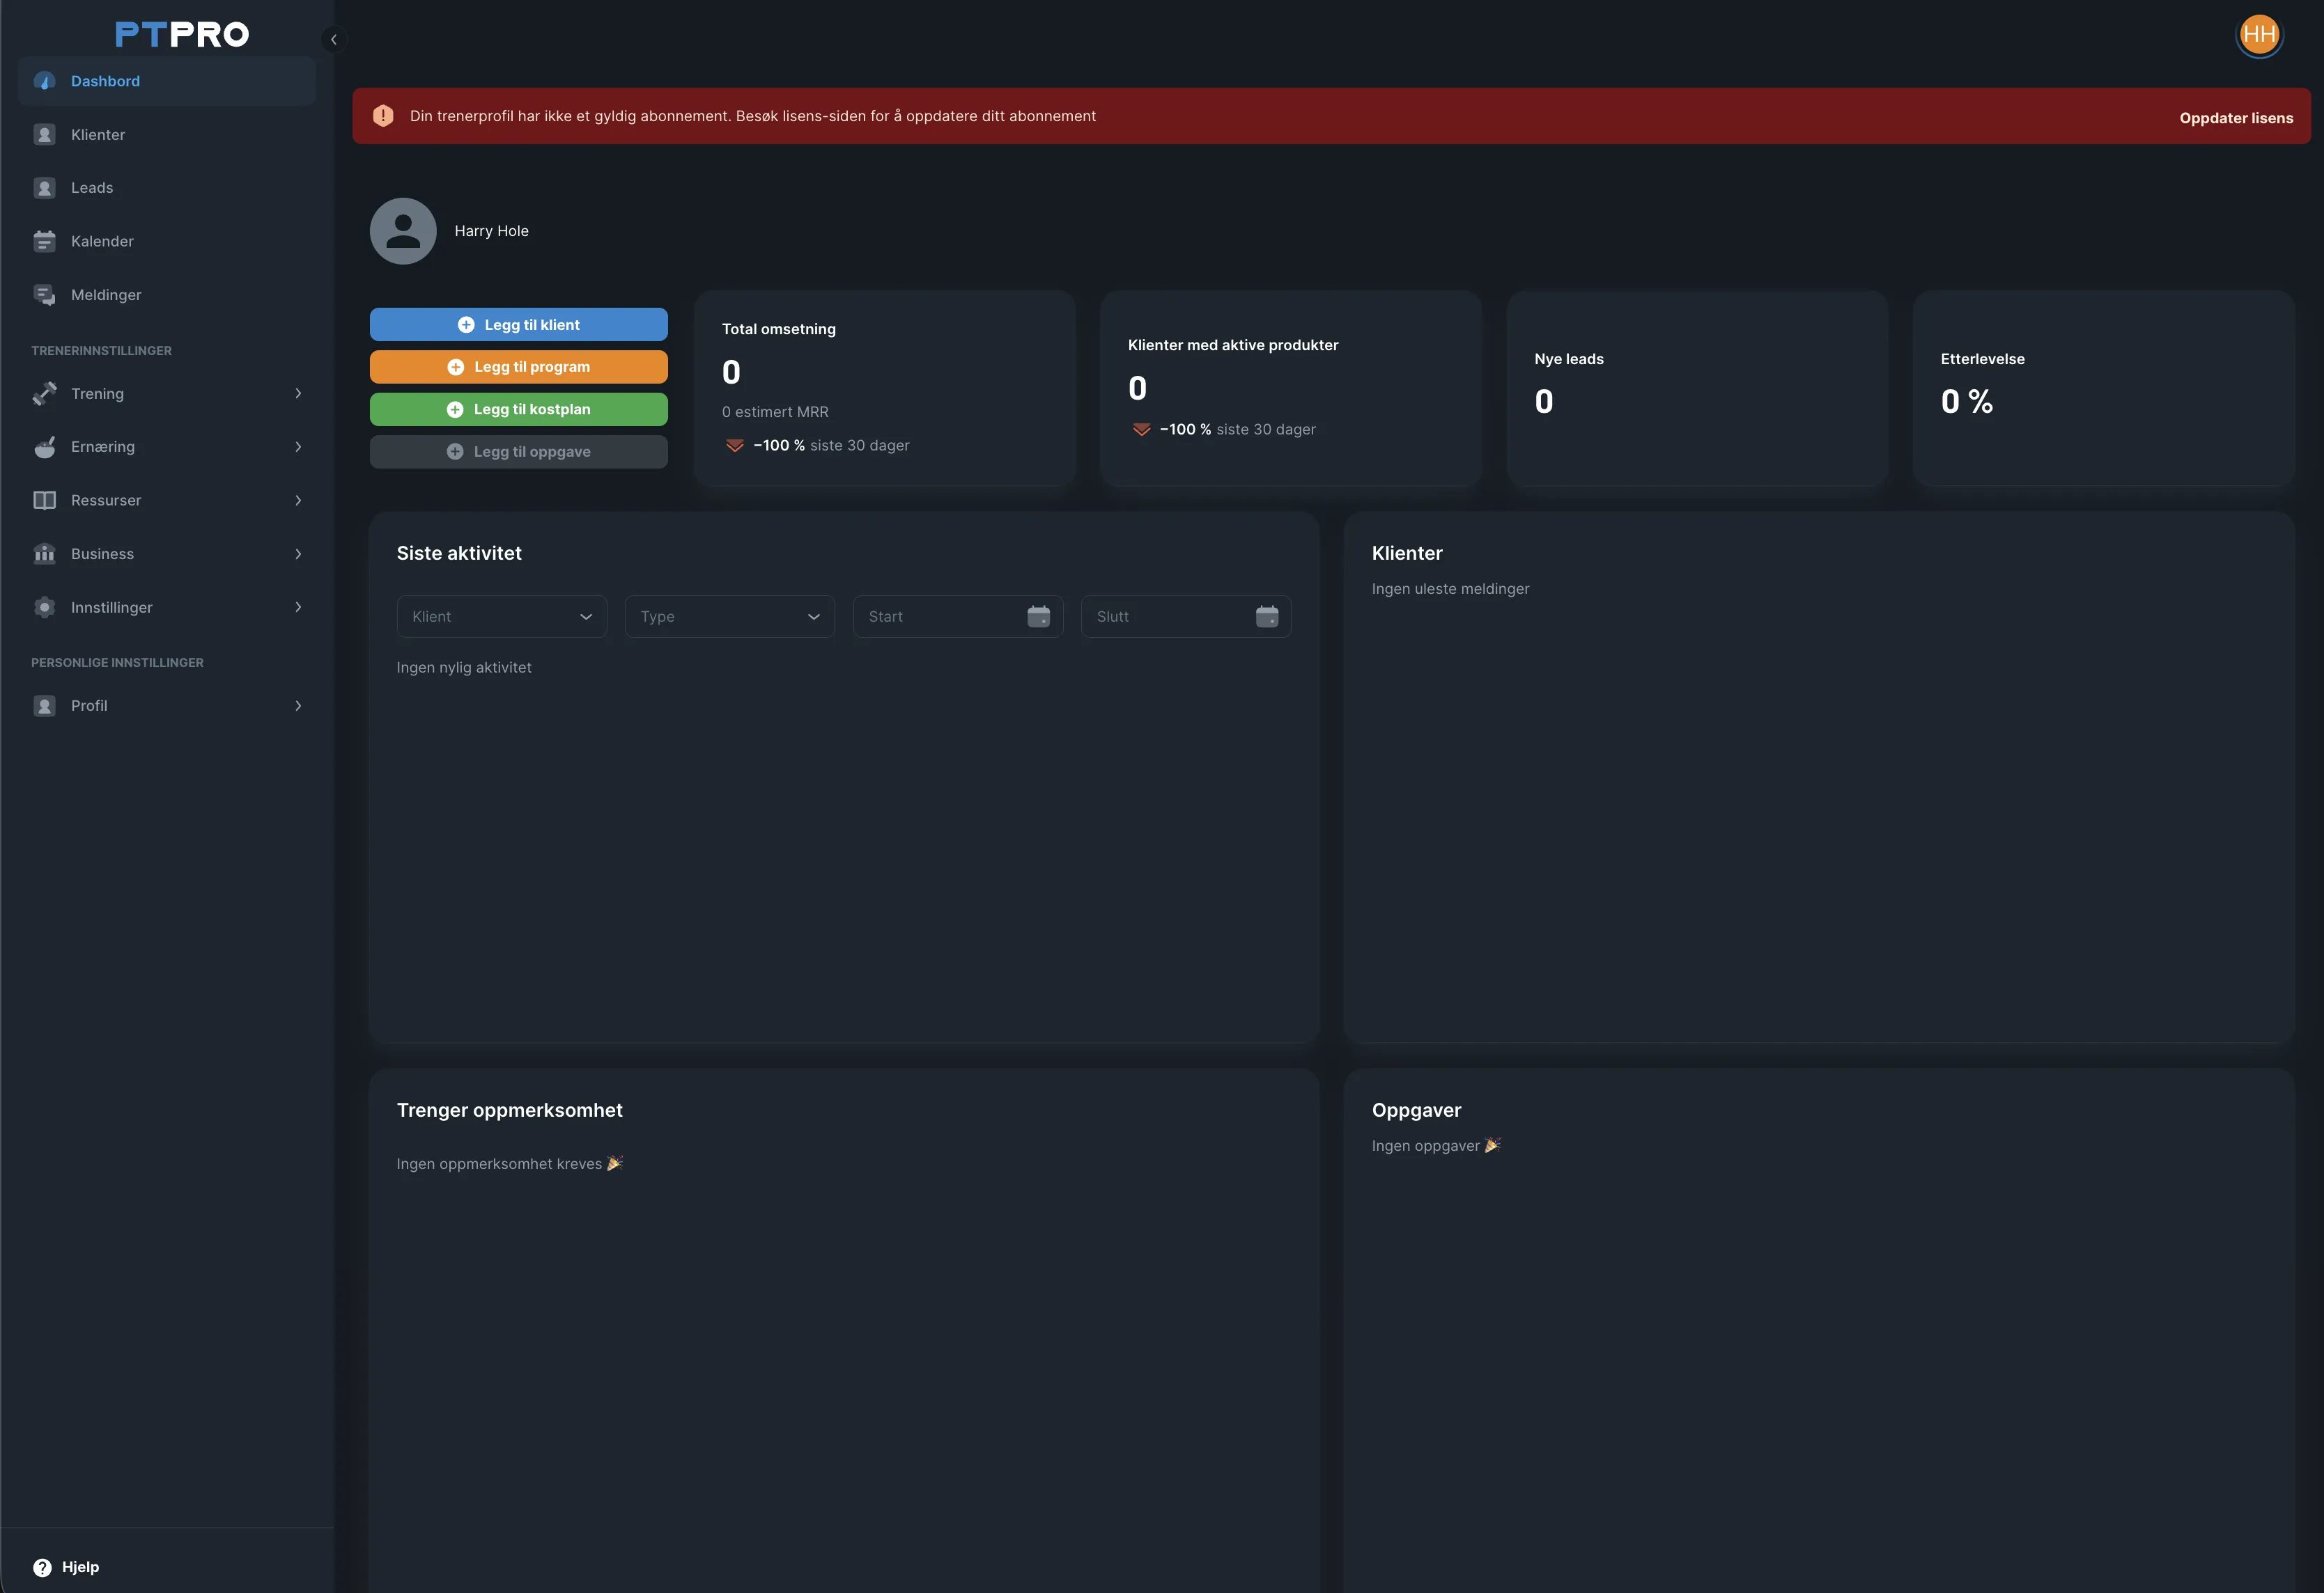Screen dimensions: 2324x1593
Task: Collapse the sidebar with arrow icon
Action: [x=334, y=40]
